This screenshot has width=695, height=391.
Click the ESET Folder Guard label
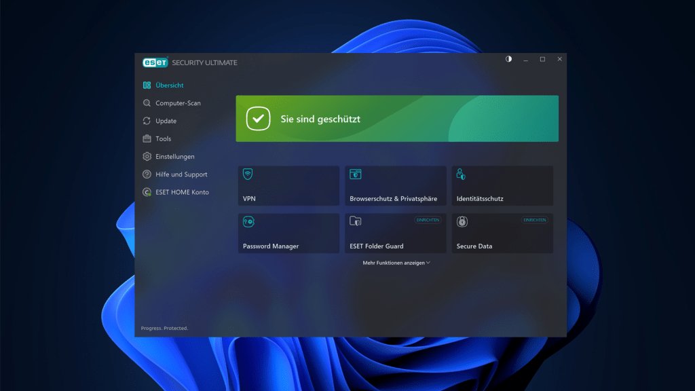(x=376, y=246)
